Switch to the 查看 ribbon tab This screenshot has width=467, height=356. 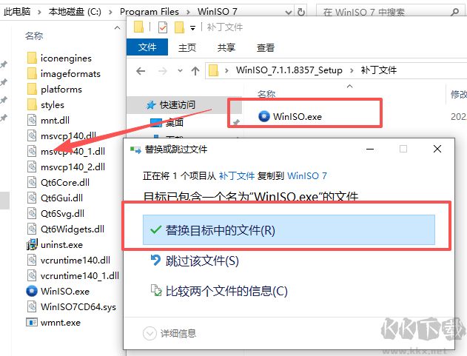pos(266,47)
